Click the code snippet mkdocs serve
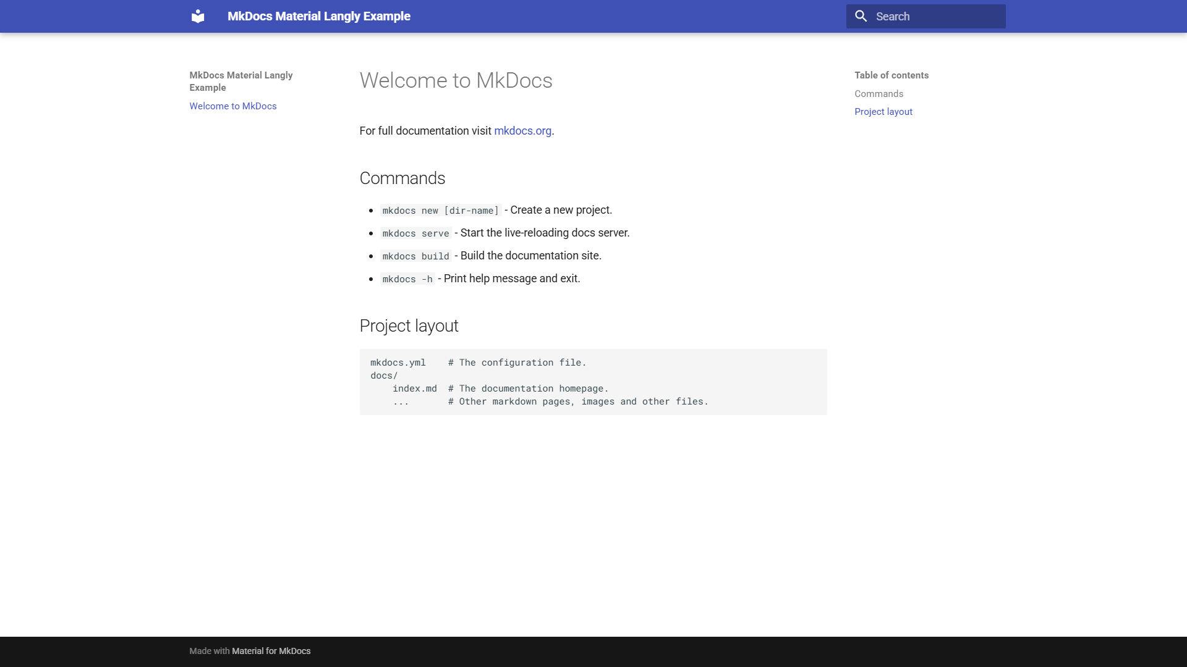1187x667 pixels. point(415,233)
